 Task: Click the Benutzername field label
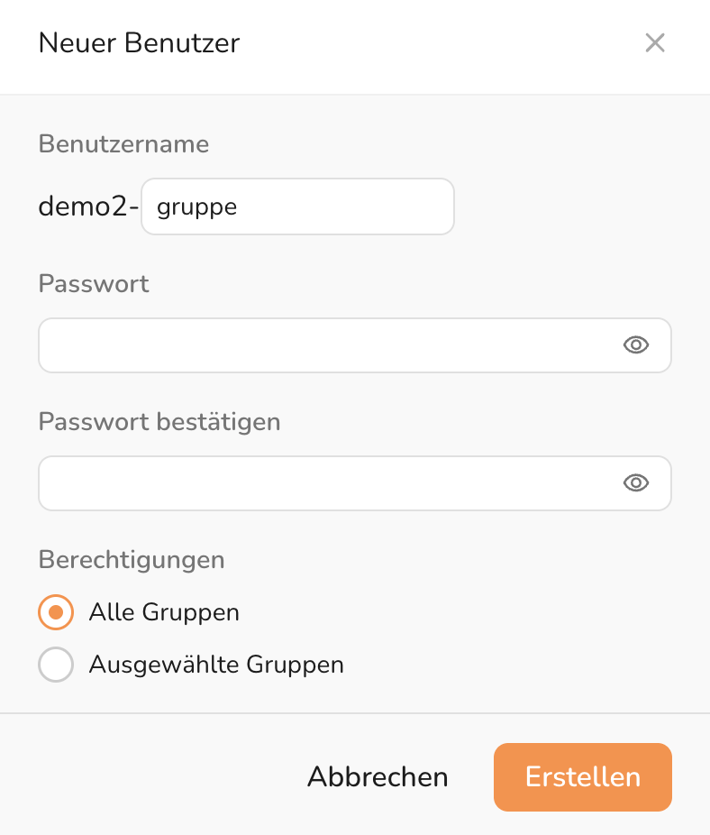pyautogui.click(x=123, y=144)
